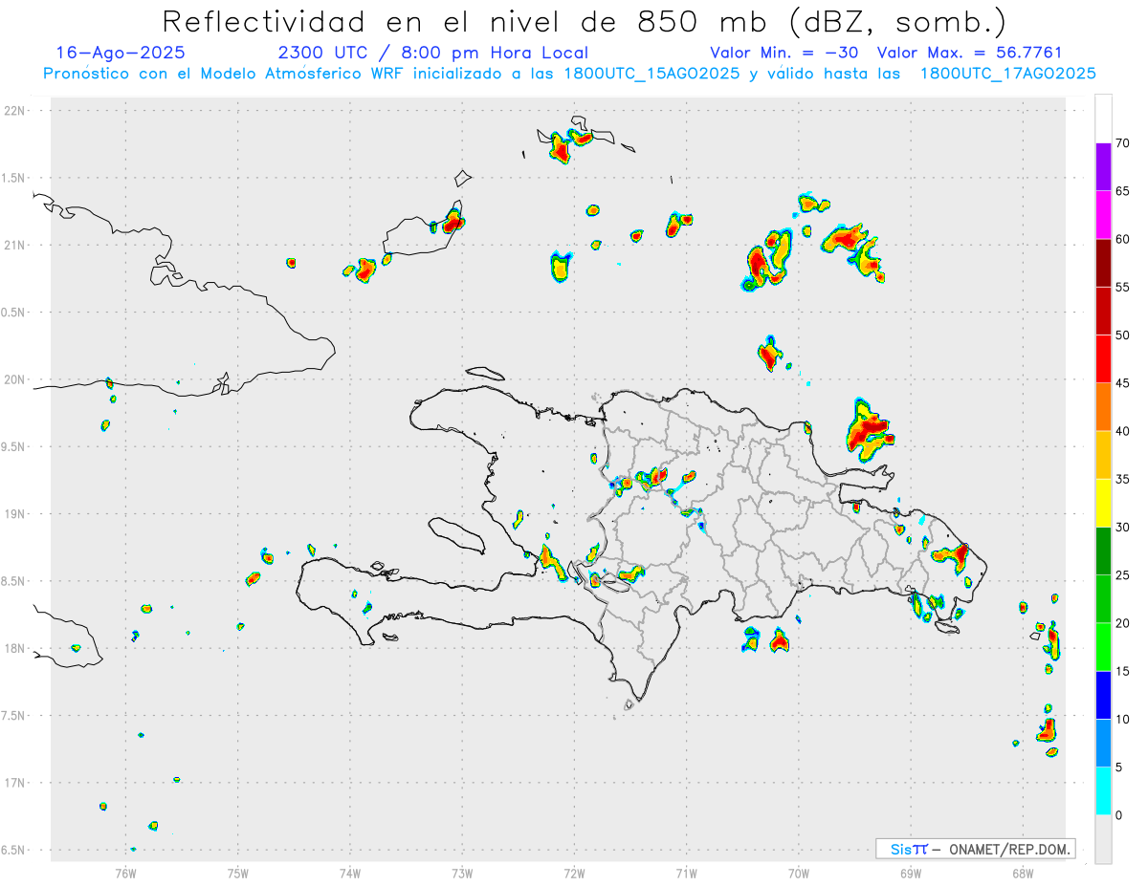
Task: Select the orange 40–45 dBZ colorbar segment
Action: [x=1103, y=407]
